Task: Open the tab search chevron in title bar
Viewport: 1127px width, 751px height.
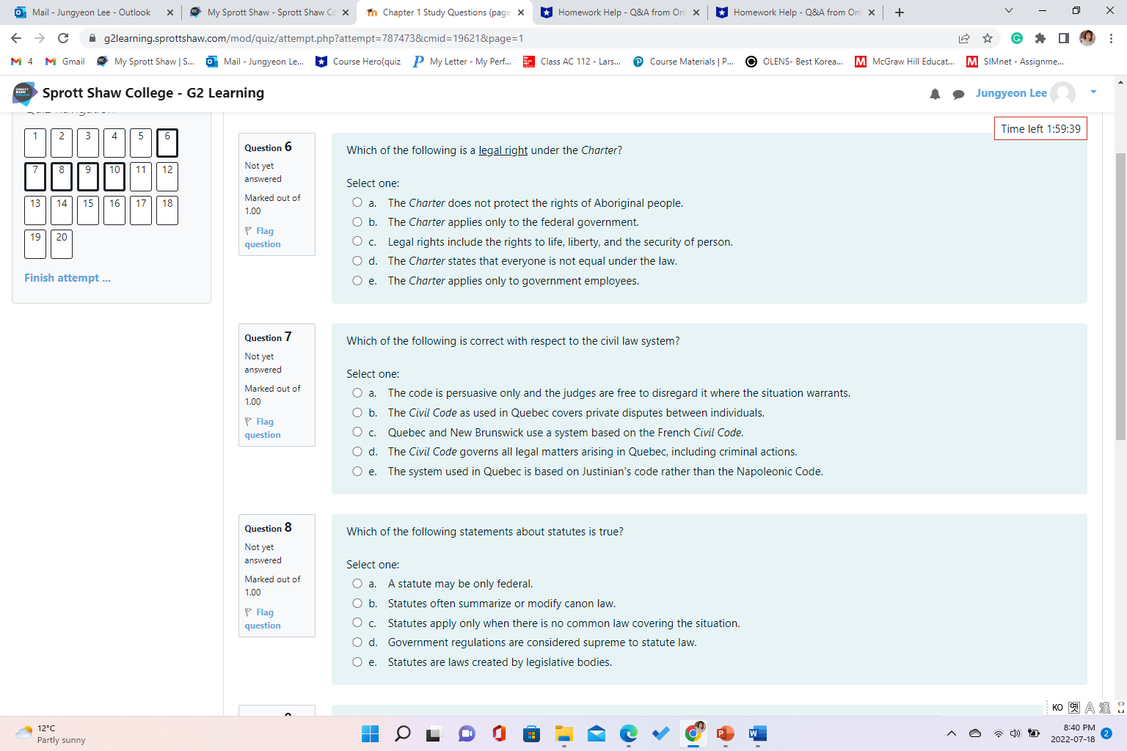Action: pos(1008,11)
